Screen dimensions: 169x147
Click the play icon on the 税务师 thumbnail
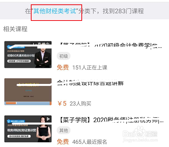coord(48,119)
